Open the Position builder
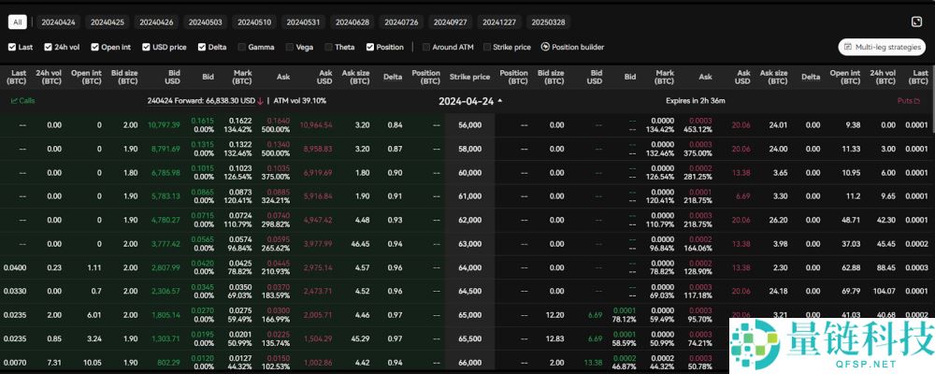935x374 pixels. tap(545, 47)
